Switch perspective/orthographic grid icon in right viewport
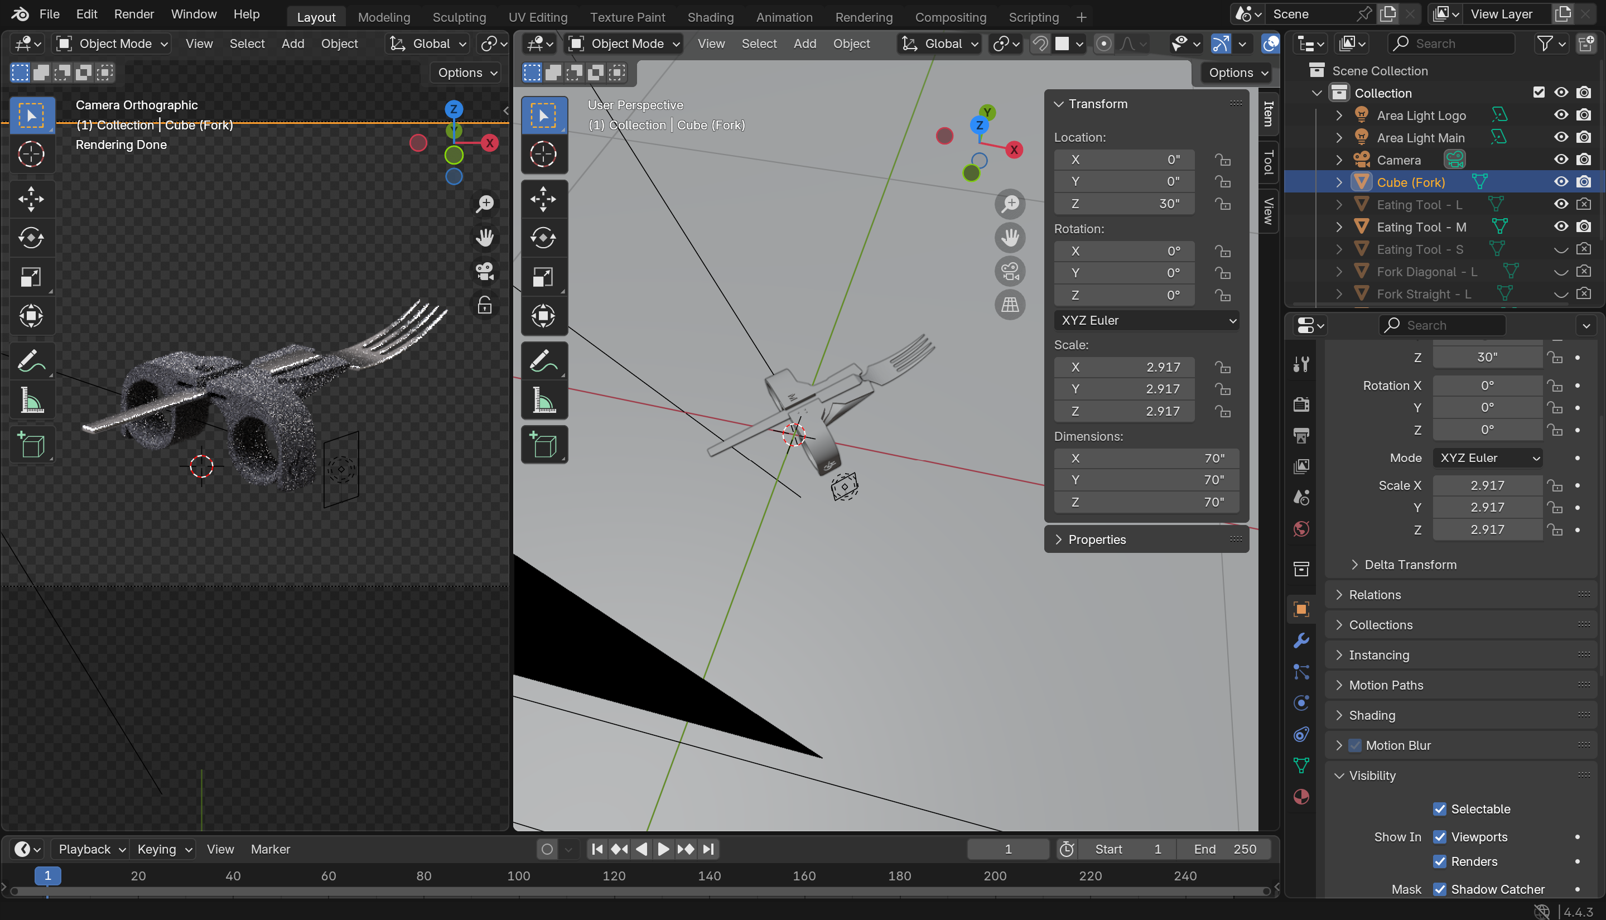Image resolution: width=1606 pixels, height=920 pixels. 1010,305
